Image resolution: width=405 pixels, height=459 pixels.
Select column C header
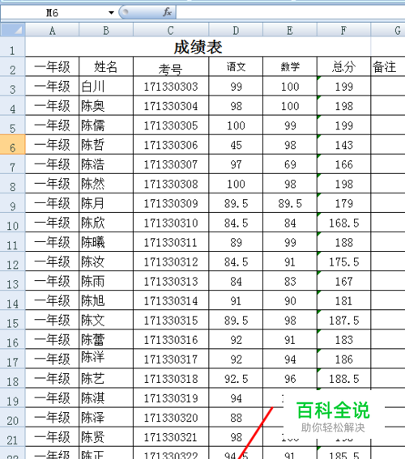171,30
